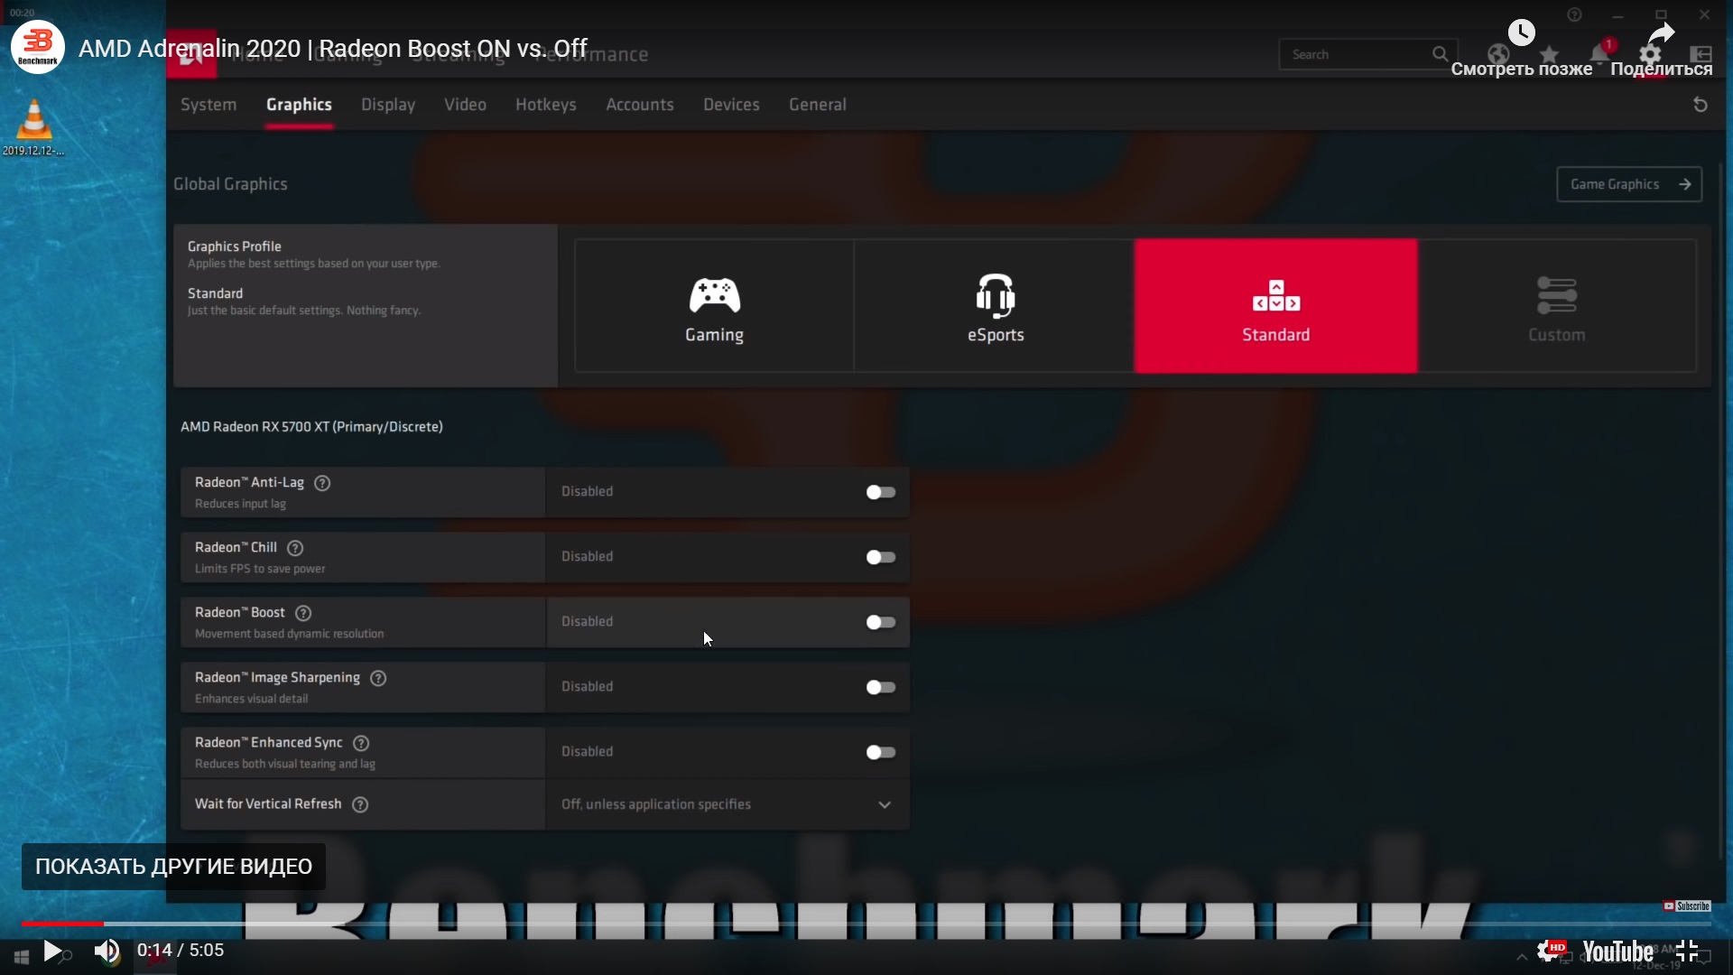Switch to the Hotkeys tab
This screenshot has width=1733, height=975.
point(545,105)
